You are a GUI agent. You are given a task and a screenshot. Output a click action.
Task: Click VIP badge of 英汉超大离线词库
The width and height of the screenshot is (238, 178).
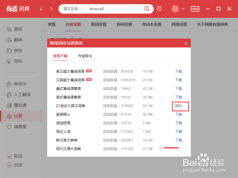click(89, 71)
